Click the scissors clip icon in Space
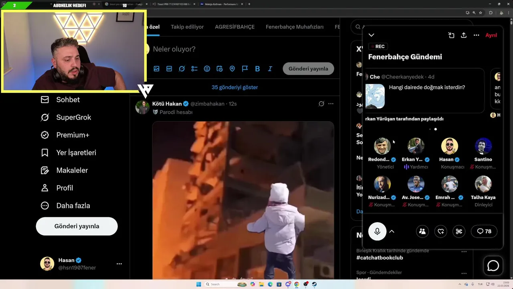The width and height of the screenshot is (513, 289). pyautogui.click(x=459, y=231)
